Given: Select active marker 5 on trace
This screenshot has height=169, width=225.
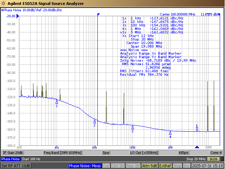Looking at the screenshot, I should pyautogui.click(x=197, y=130).
